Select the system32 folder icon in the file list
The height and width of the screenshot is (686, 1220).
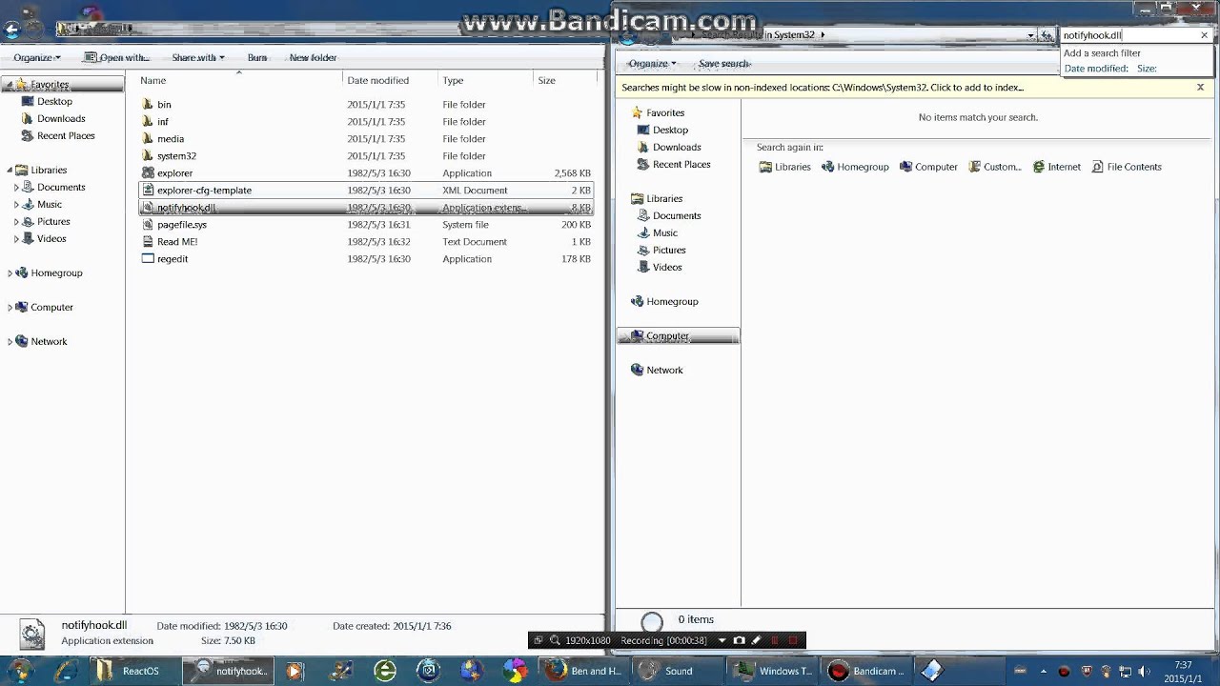click(x=148, y=156)
